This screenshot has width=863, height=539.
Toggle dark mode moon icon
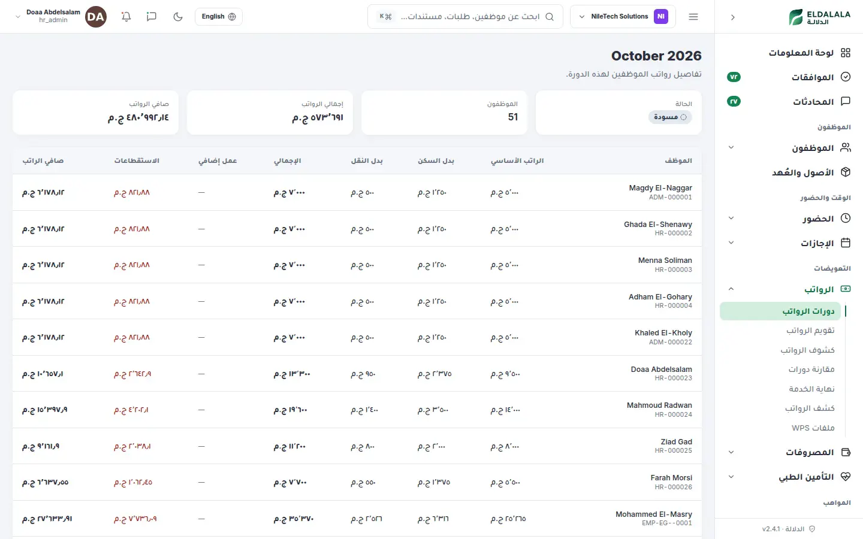[178, 17]
